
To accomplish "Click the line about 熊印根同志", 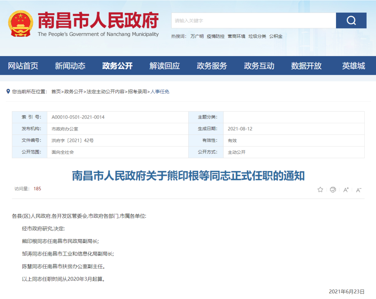I will tap(61, 241).
